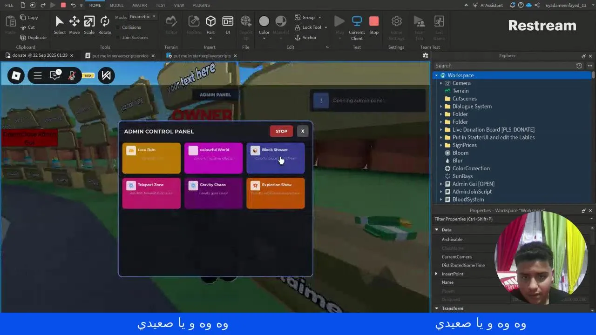Click the Filter Properties field

tap(512, 219)
